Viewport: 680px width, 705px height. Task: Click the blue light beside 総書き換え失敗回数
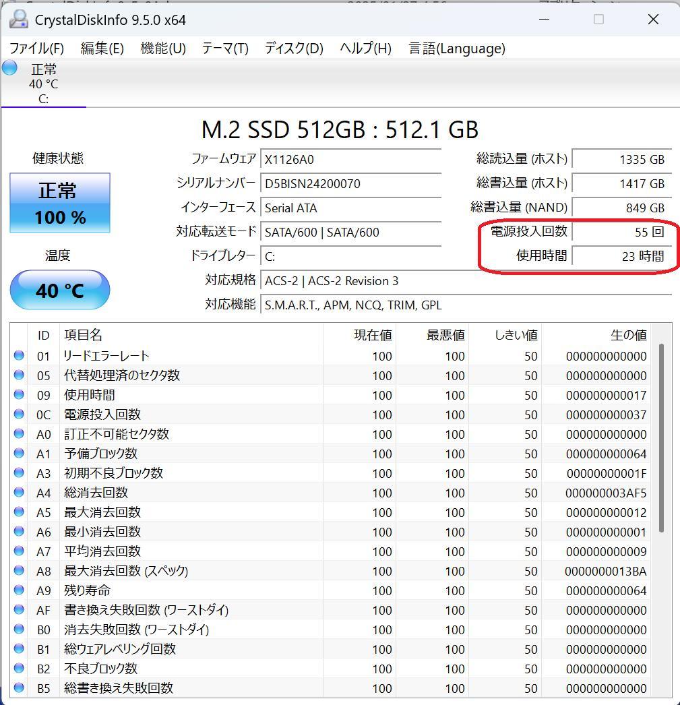pyautogui.click(x=18, y=688)
